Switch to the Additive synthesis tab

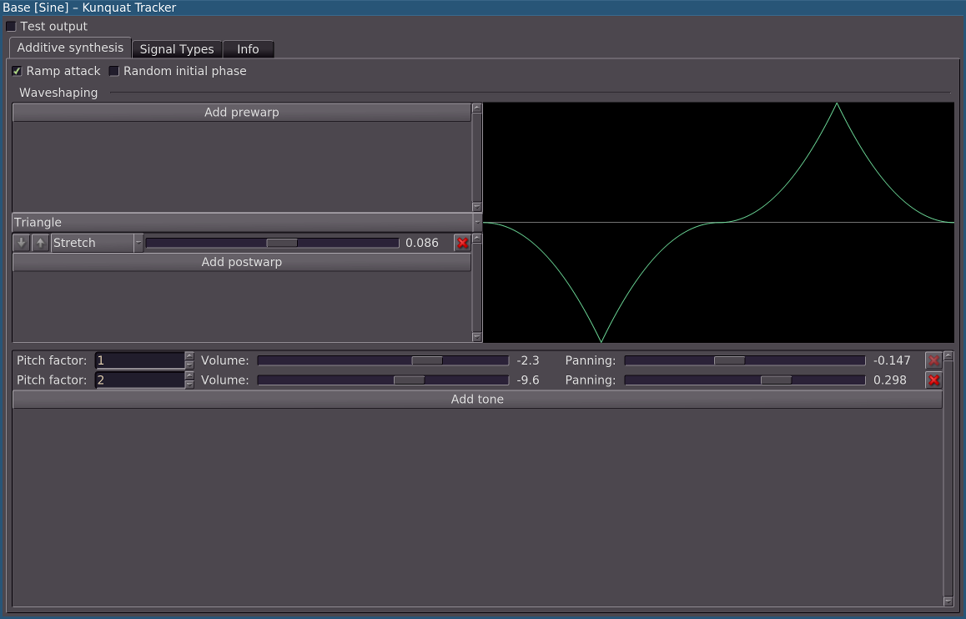[x=70, y=48]
